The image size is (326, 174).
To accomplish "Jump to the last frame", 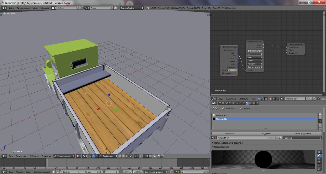I will click(x=141, y=172).
